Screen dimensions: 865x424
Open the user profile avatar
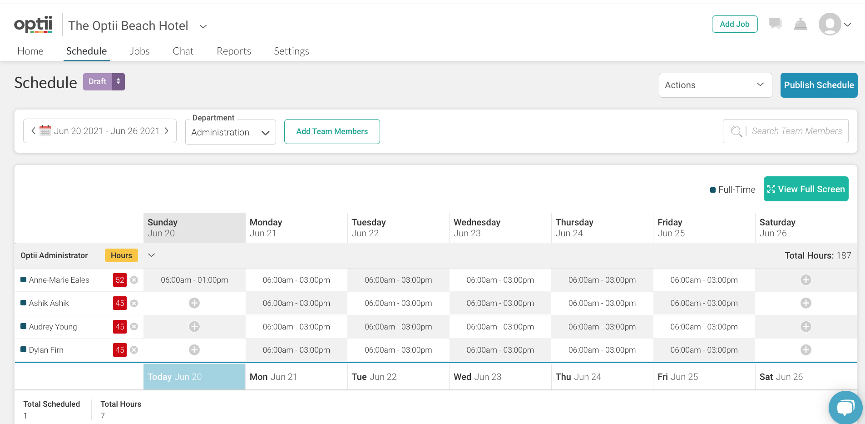(830, 24)
